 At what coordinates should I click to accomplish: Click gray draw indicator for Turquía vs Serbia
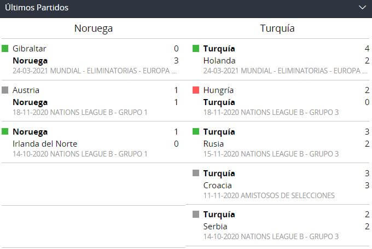tap(196, 215)
